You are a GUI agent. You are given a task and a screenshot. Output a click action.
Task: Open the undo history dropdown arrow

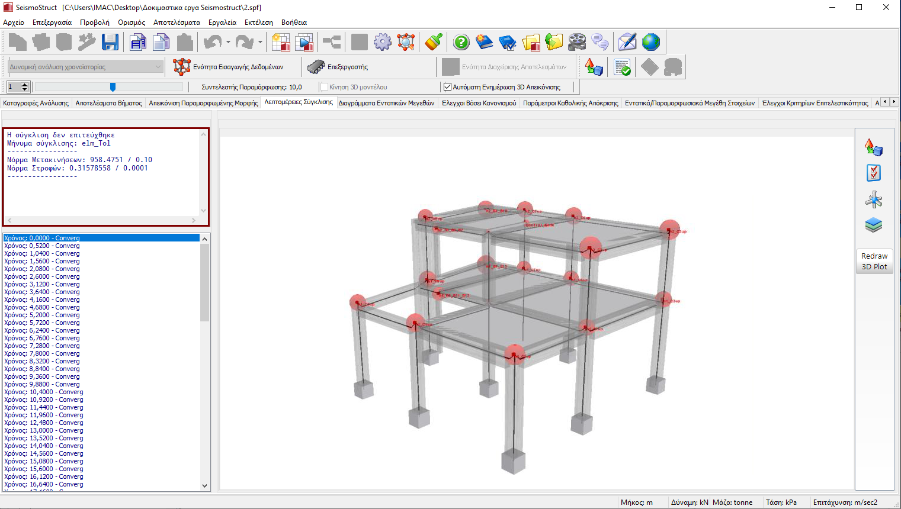(228, 42)
